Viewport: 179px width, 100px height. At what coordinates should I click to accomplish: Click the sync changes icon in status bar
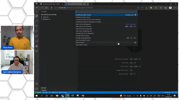tap(50, 92)
